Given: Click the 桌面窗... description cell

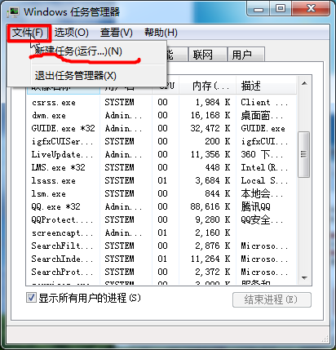Looking at the screenshot, I should pyautogui.click(x=262, y=116).
